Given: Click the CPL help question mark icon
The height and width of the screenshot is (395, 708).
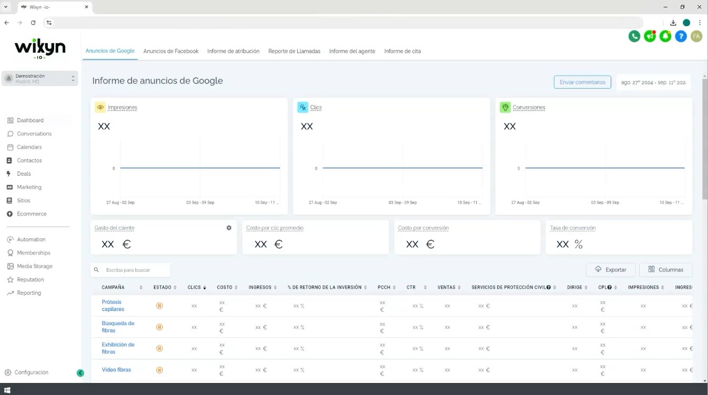Looking at the screenshot, I should click(610, 287).
